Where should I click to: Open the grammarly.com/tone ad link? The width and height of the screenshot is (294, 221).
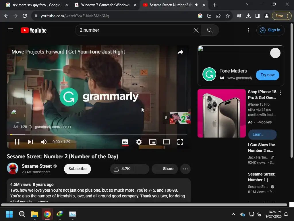53,127
